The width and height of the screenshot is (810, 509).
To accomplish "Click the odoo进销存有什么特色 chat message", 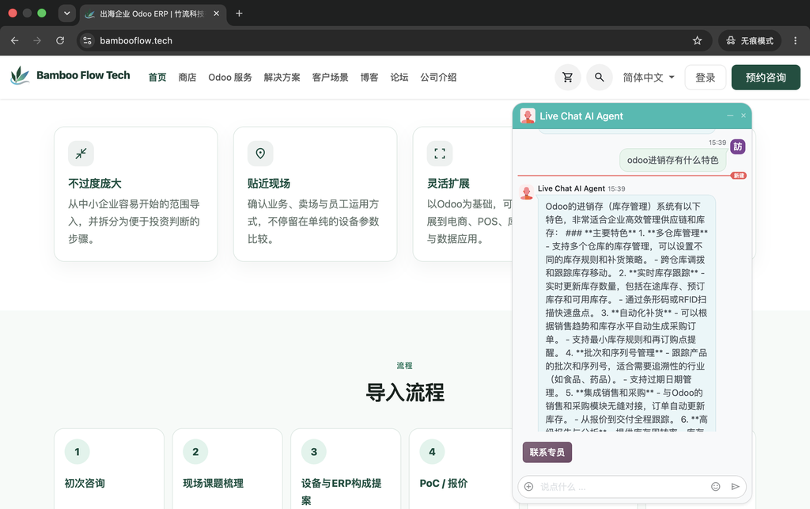I will [672, 160].
